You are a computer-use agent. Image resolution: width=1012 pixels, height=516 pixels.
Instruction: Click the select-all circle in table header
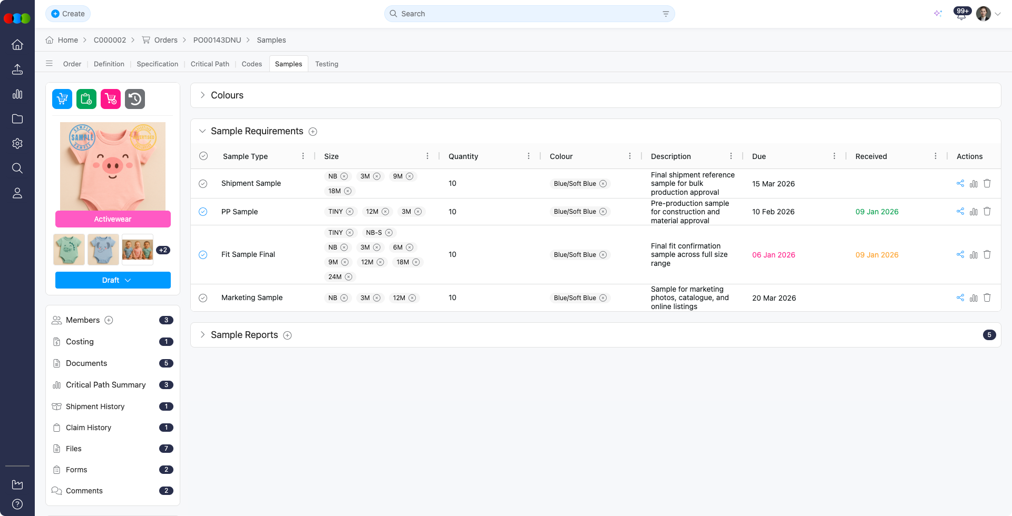point(204,156)
